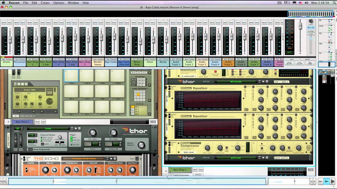This screenshot has height=189, width=337.
Task: Click the FX SEND button
Action: pos(311,31)
